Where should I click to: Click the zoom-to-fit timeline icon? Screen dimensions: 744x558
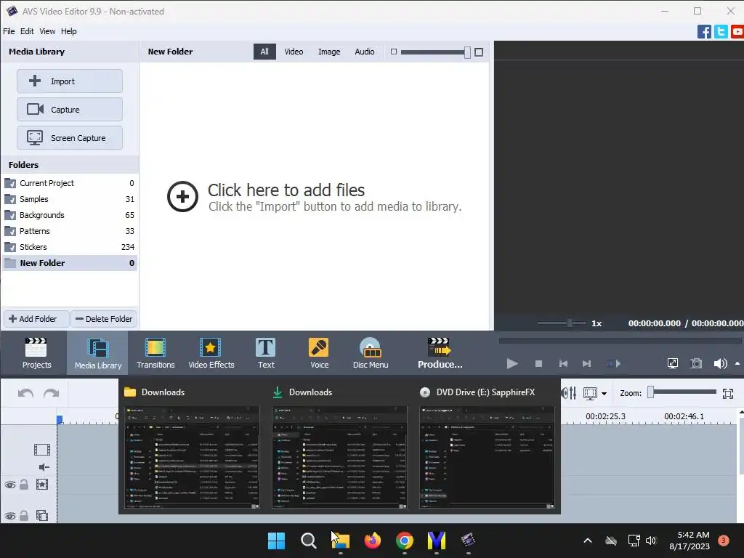728,393
